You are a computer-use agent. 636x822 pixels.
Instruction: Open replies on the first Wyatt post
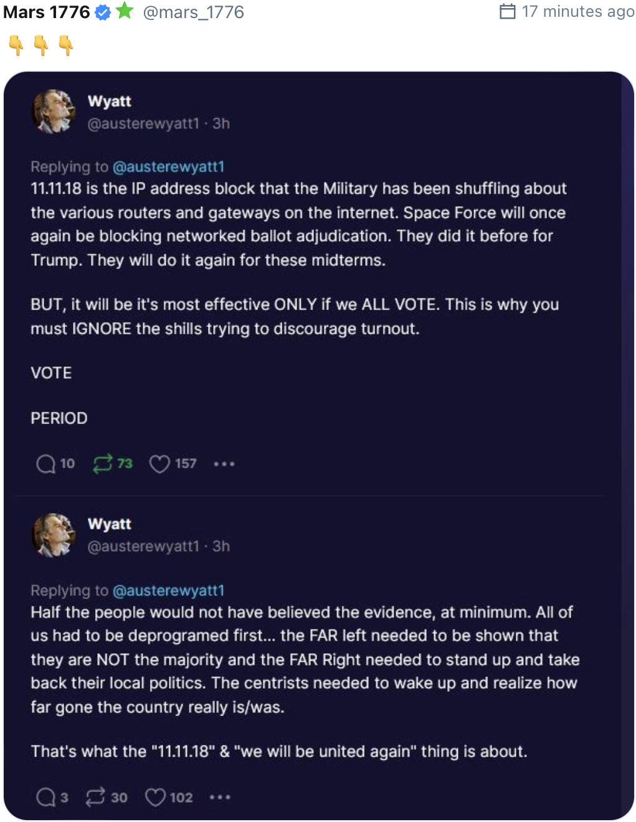click(x=45, y=464)
